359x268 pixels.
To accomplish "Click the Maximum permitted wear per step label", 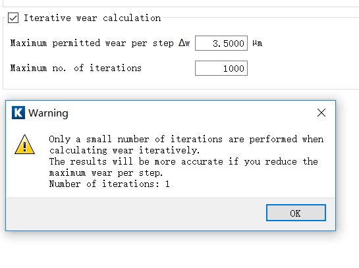I will click(x=92, y=43).
